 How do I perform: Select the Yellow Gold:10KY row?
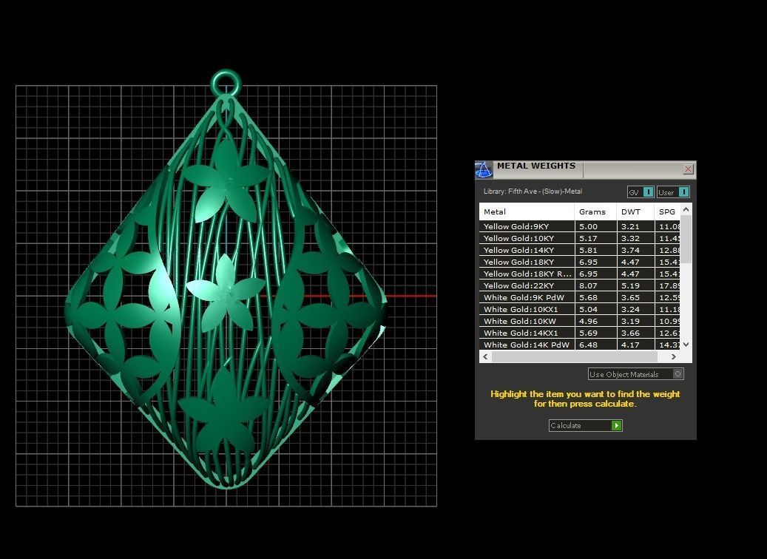coord(580,238)
